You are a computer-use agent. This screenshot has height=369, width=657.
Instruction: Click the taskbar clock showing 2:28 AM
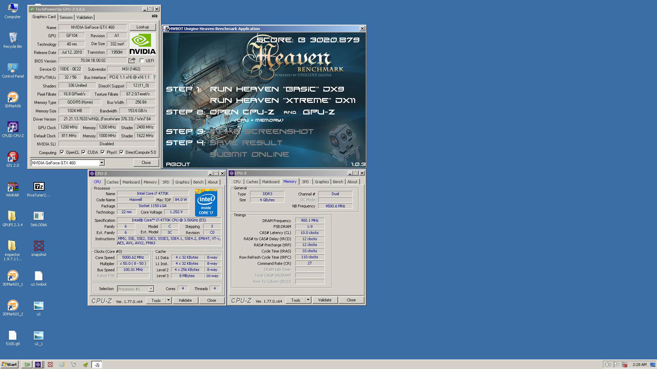[640, 365]
